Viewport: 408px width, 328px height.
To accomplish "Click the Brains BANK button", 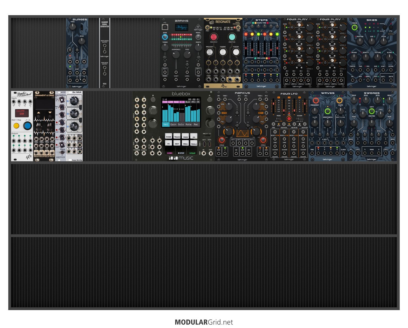I will click(165, 37).
